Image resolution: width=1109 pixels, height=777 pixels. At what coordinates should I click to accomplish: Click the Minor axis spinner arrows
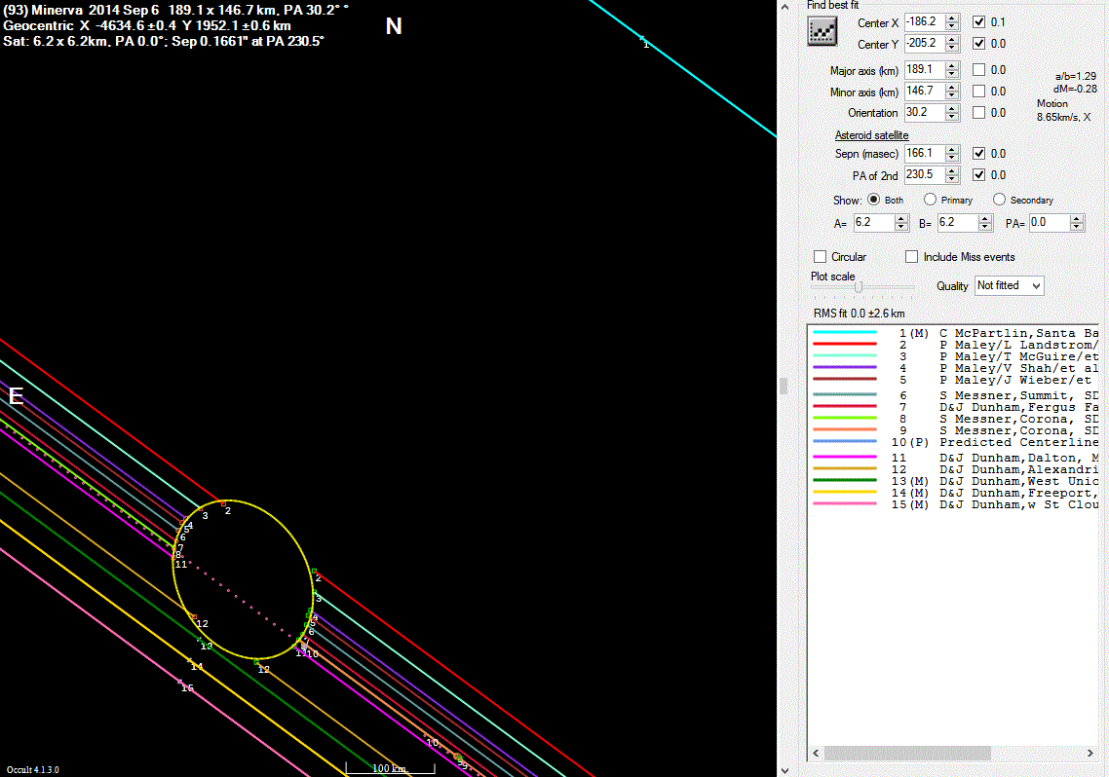point(952,91)
